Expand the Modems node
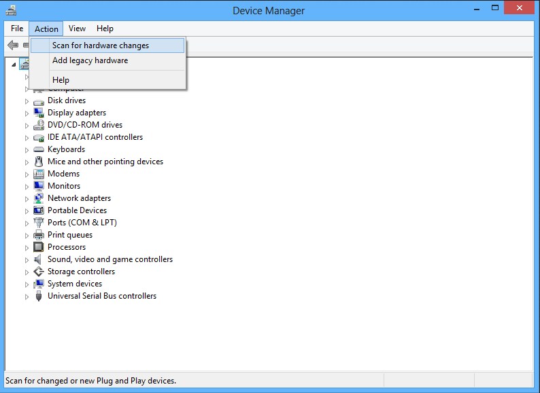Viewport: 540px width, 393px height. pos(27,174)
